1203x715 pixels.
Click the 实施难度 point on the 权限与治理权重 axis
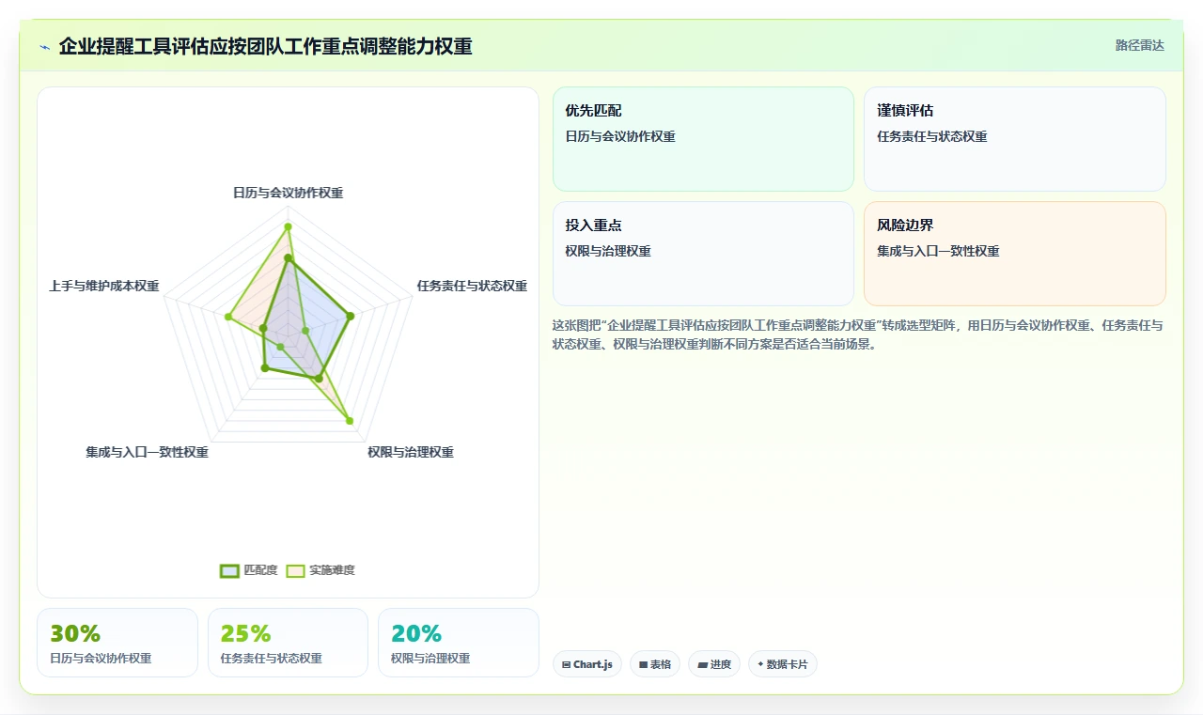coord(350,421)
